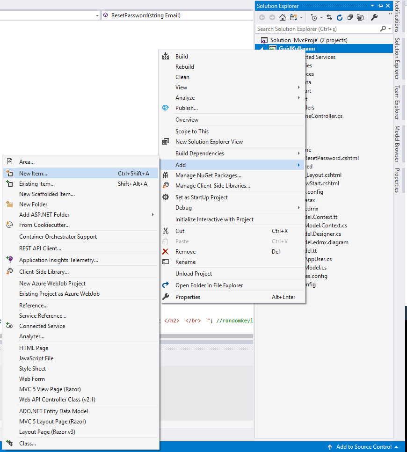
Task: Open the Team Explorer side tab
Action: (397, 102)
